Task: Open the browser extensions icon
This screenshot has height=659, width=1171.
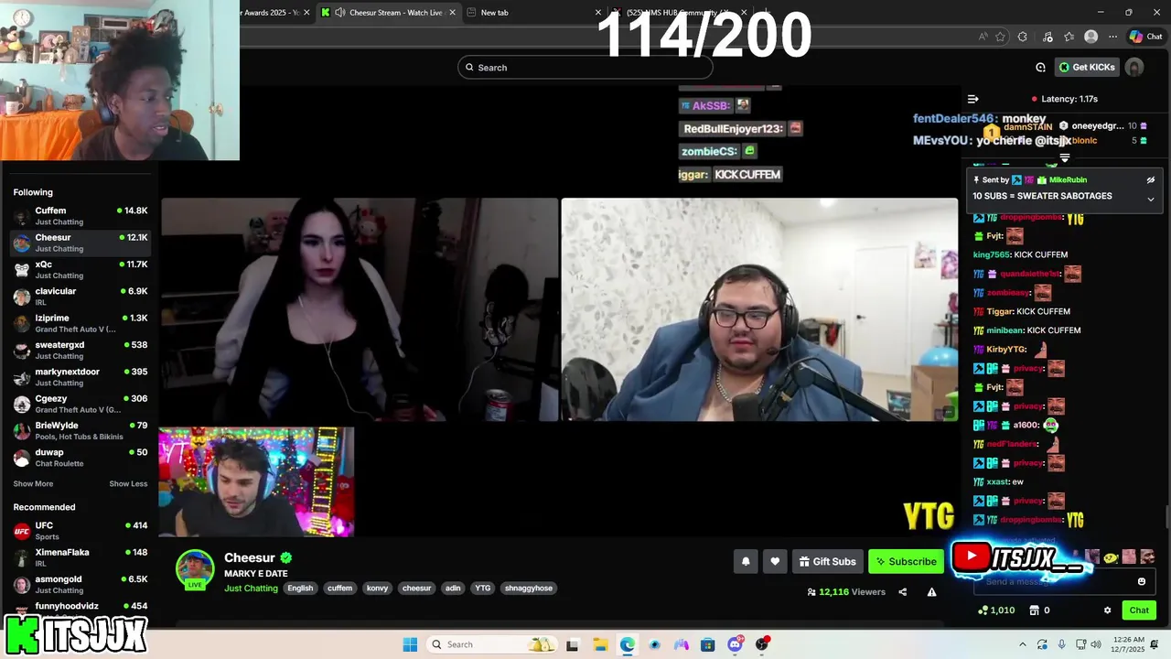Action: click(x=1023, y=37)
